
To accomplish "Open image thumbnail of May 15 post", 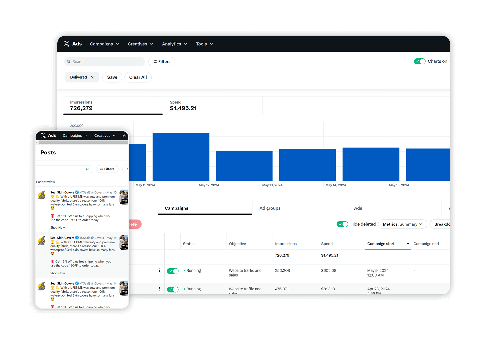I will tap(124, 197).
